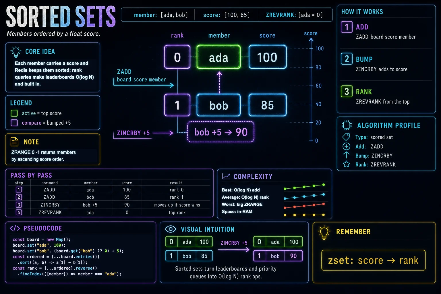Click the plus-circle icon beside Add
The image size is (441, 294).
(346, 146)
